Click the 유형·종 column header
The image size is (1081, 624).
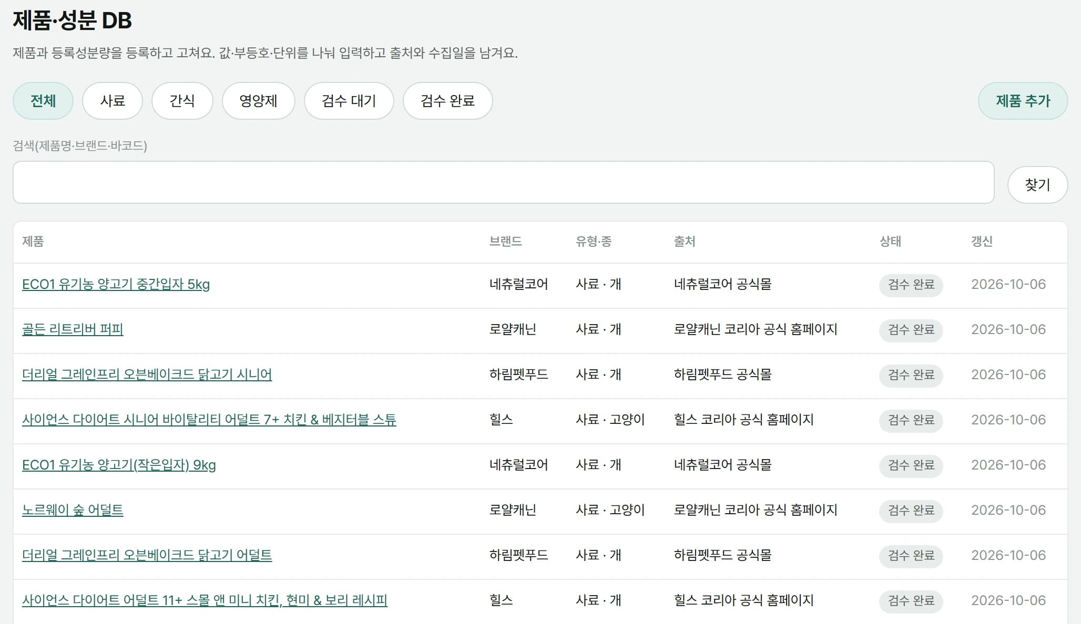point(594,242)
